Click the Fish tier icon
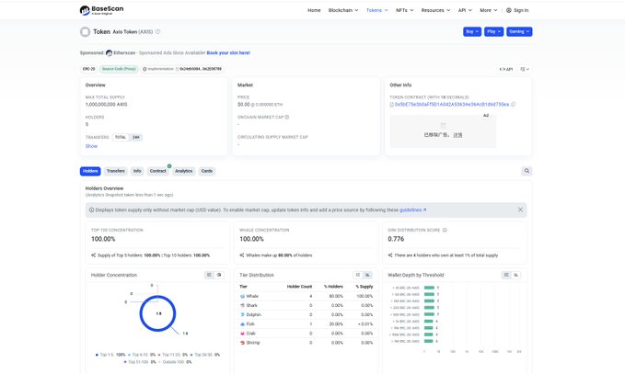The image size is (625, 374). [x=242, y=324]
